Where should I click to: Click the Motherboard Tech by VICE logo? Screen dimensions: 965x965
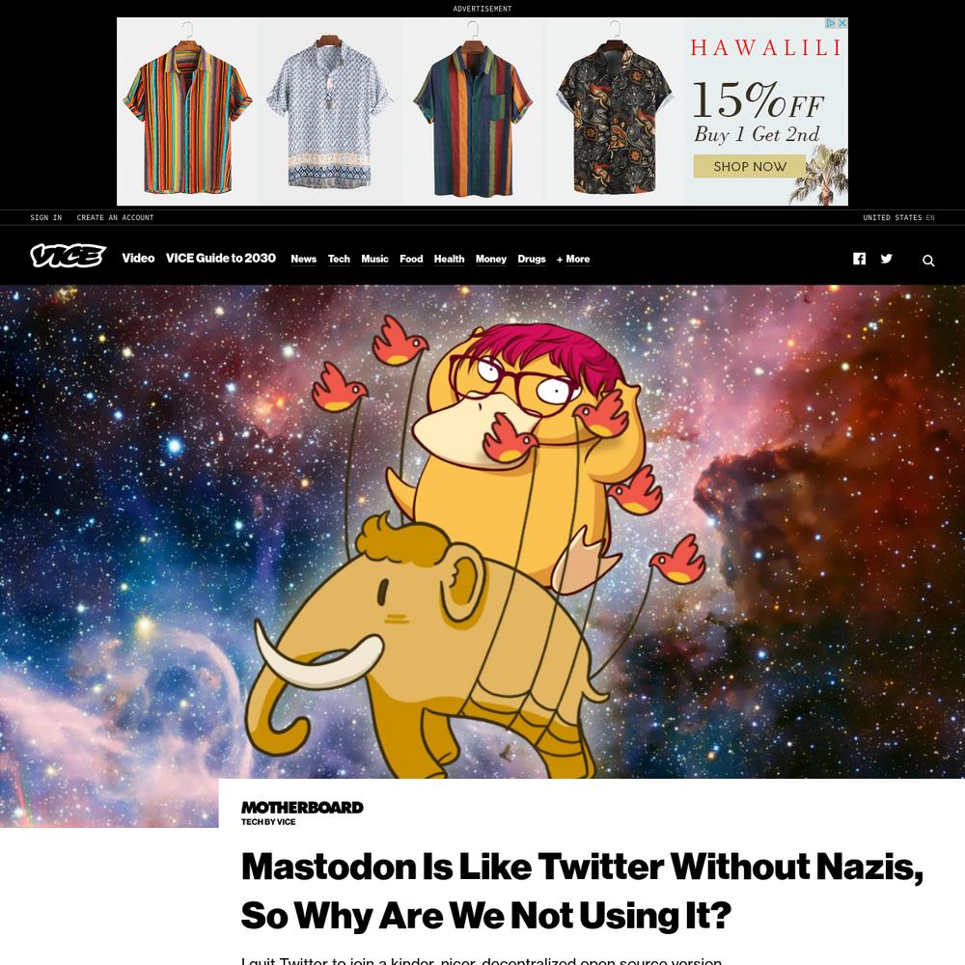[x=301, y=813]
